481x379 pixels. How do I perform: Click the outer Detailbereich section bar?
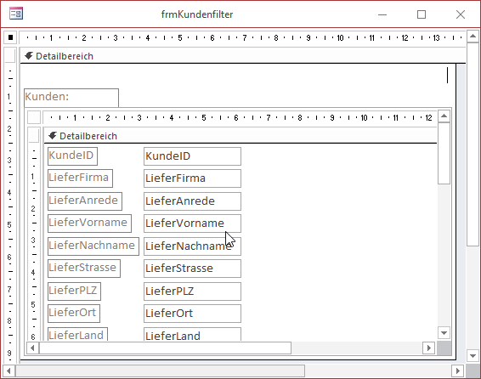pyautogui.click(x=243, y=56)
